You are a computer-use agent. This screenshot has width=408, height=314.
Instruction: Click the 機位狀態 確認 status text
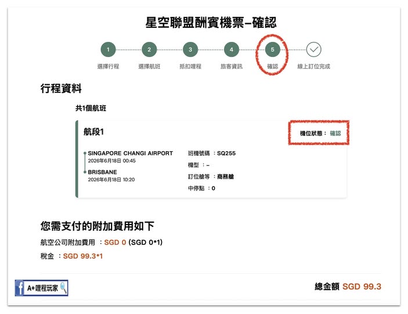point(320,133)
